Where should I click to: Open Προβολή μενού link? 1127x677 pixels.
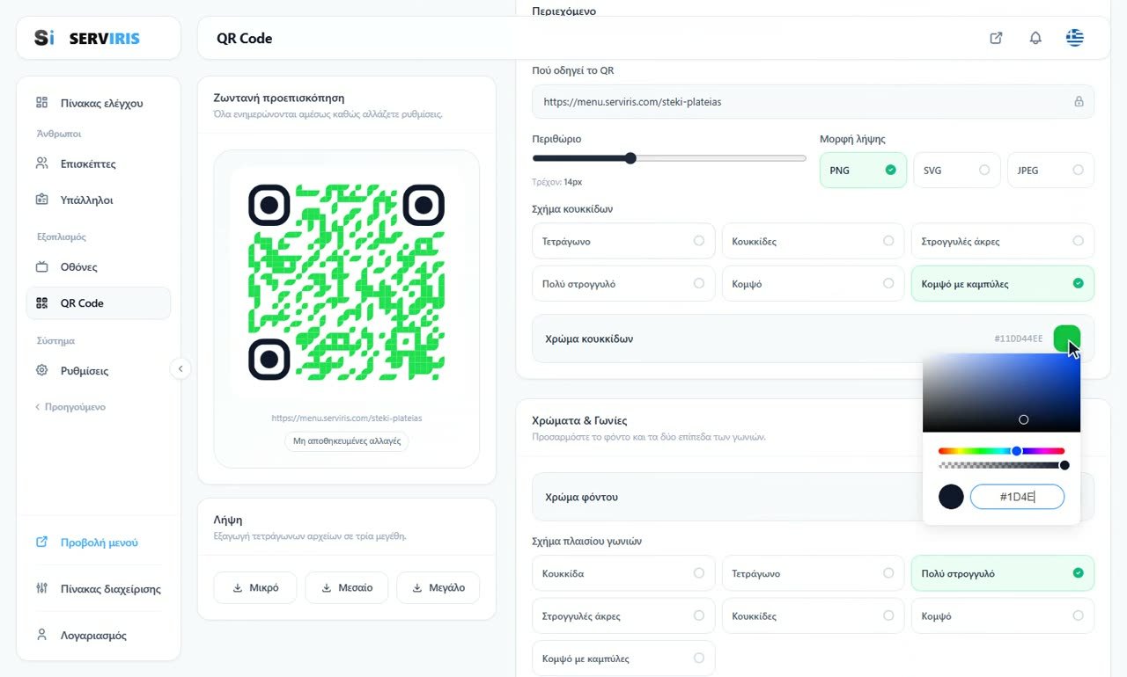click(98, 542)
